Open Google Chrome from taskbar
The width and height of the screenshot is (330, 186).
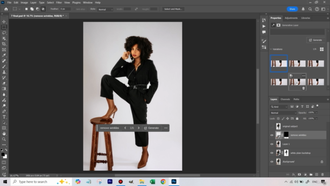pos(163,181)
